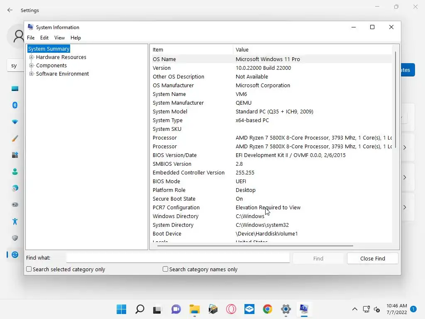Open the Help menu
The width and height of the screenshot is (425, 319).
[x=76, y=38]
